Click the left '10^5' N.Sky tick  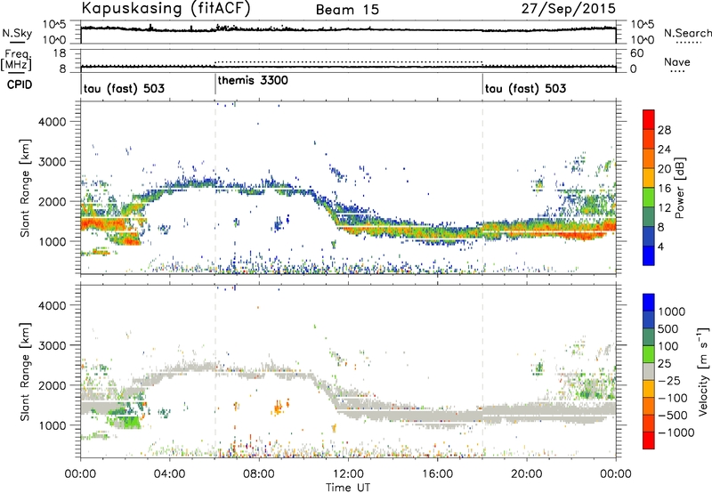(x=54, y=25)
